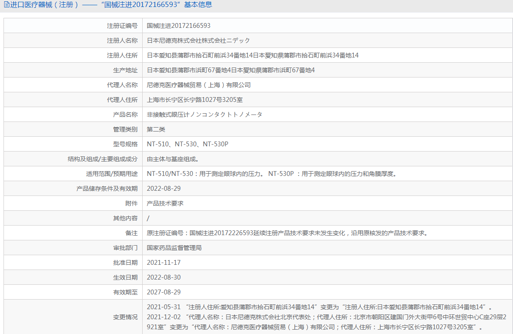The width and height of the screenshot is (513, 334).
Task: Click the 生效日期 label
Action: [x=125, y=277]
